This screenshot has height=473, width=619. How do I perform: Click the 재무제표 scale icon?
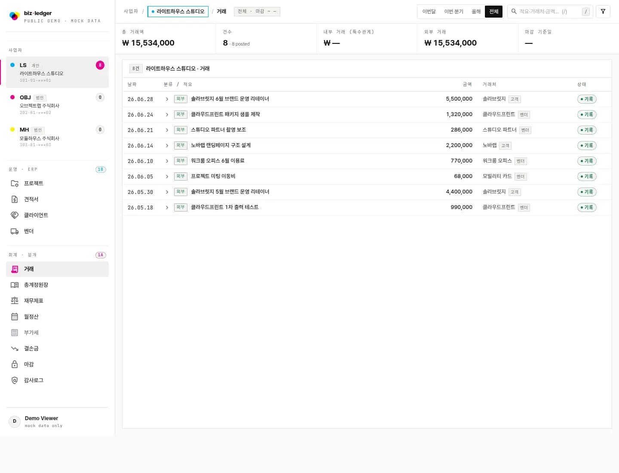click(x=15, y=301)
